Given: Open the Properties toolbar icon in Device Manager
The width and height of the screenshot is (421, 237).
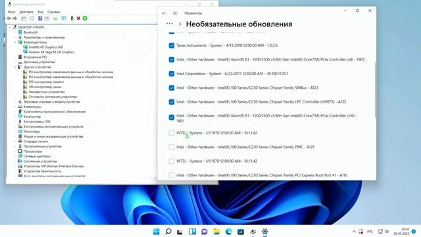Looking at the screenshot, I should (32, 18).
